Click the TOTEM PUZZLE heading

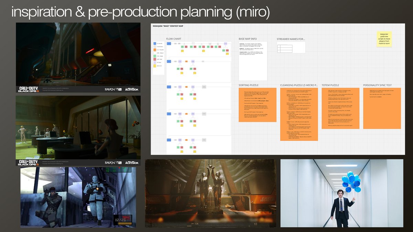point(330,85)
